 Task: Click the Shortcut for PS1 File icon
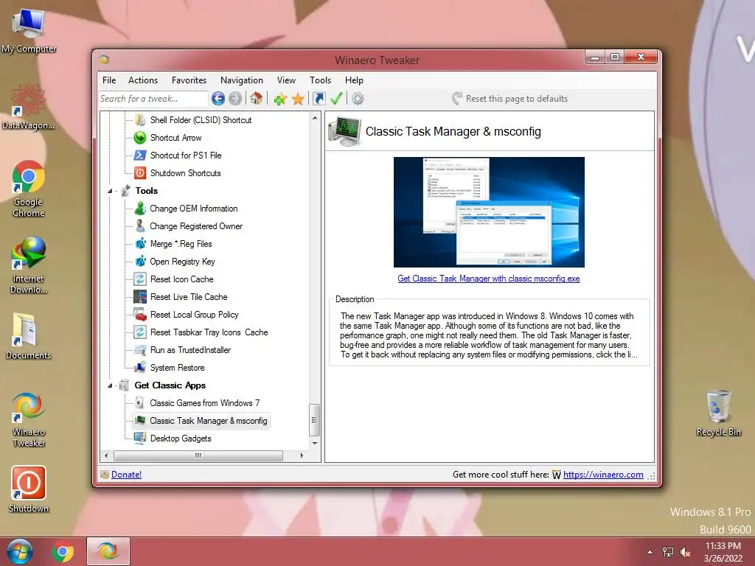pyautogui.click(x=140, y=156)
